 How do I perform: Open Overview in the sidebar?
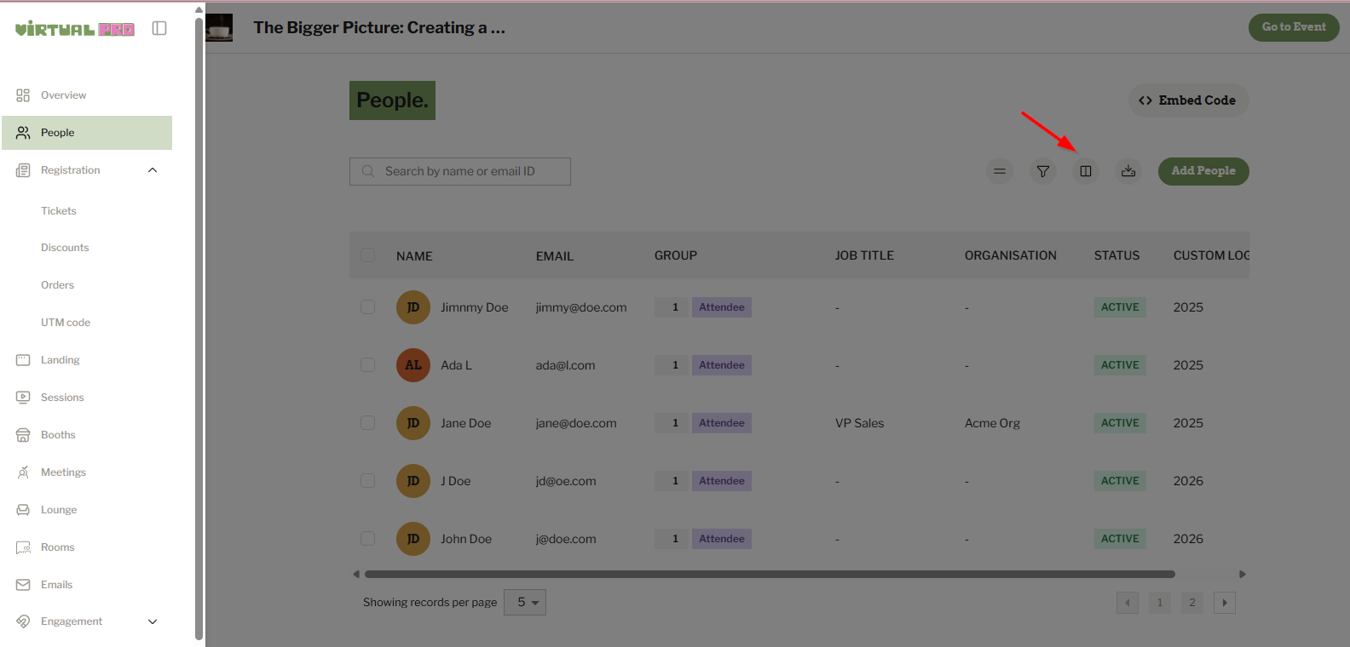point(87,95)
